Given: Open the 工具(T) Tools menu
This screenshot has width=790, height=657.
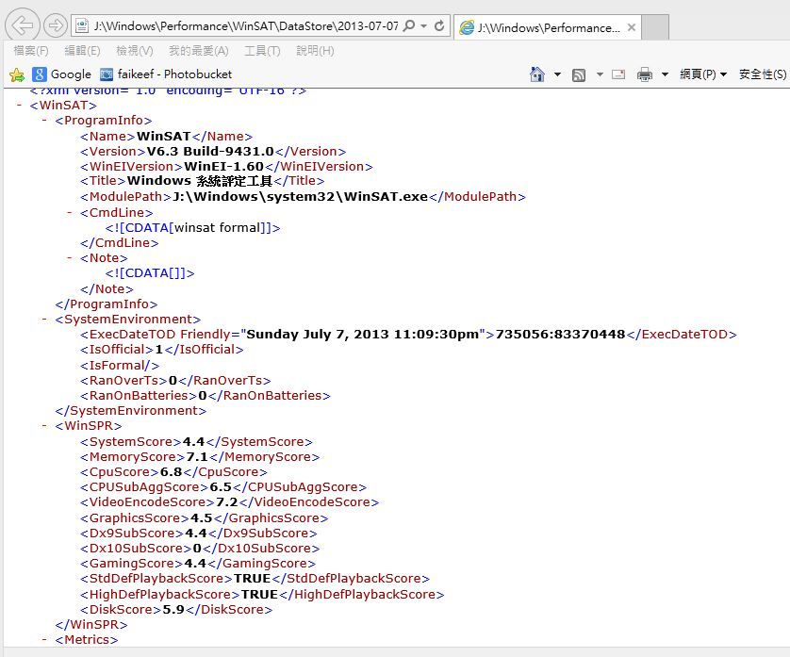Looking at the screenshot, I should (261, 51).
